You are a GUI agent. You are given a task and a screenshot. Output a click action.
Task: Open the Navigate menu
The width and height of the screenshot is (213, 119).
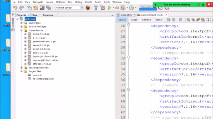38,2
